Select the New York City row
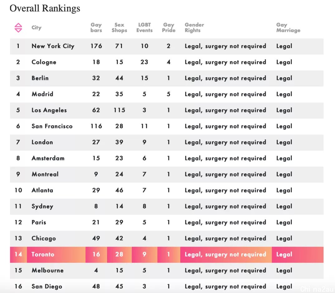Viewport: 335px width, 293px height. click(x=167, y=46)
